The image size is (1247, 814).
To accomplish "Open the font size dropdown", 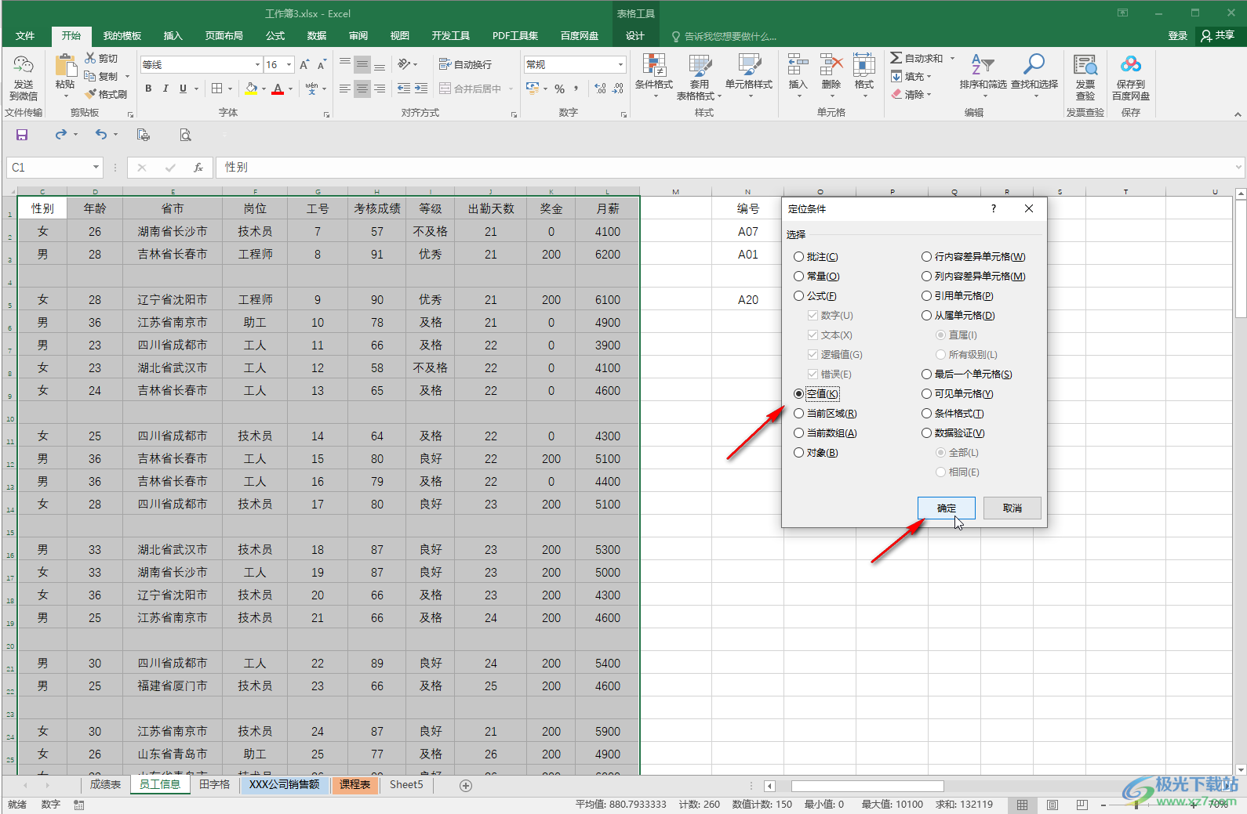I will (289, 64).
